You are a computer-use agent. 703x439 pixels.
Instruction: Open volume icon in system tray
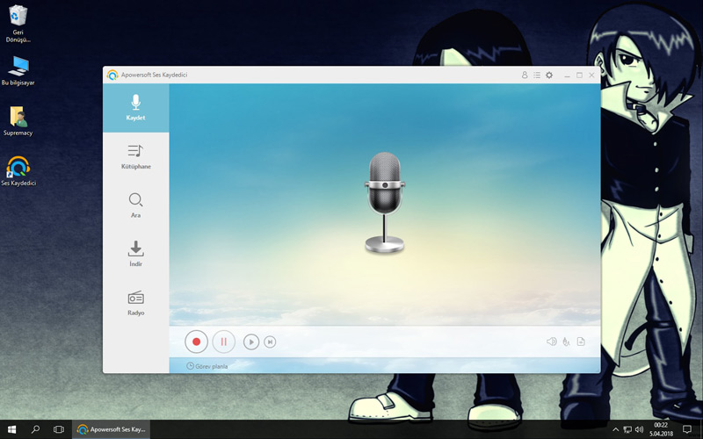click(640, 429)
